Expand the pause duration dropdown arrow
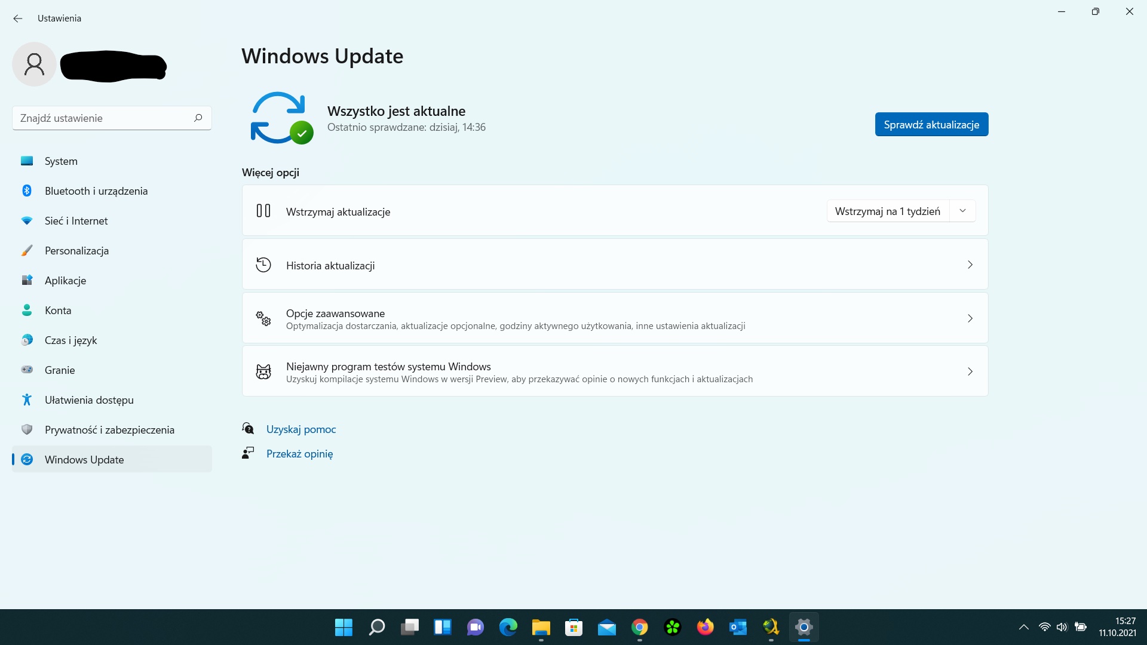 tap(962, 211)
